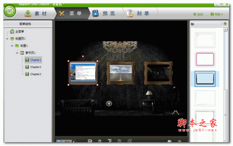Click the background music note icon
The width and height of the screenshot is (233, 146).
click(x=100, y=141)
